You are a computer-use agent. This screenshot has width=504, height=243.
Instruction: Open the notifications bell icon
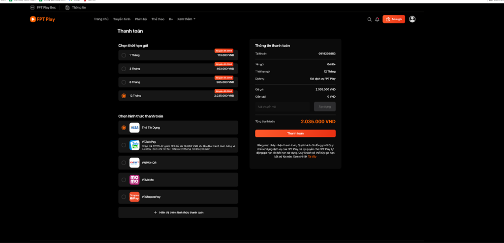point(377,20)
